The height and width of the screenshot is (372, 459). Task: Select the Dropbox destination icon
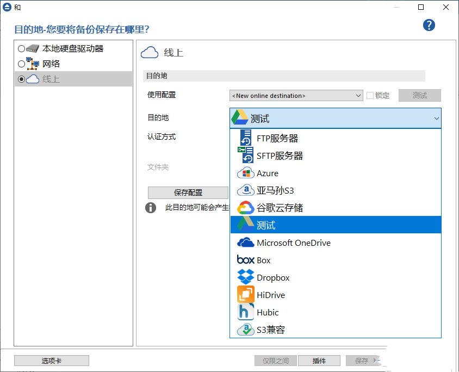pos(245,277)
